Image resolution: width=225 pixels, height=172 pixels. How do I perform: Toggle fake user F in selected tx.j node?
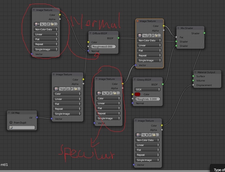point(153,35)
